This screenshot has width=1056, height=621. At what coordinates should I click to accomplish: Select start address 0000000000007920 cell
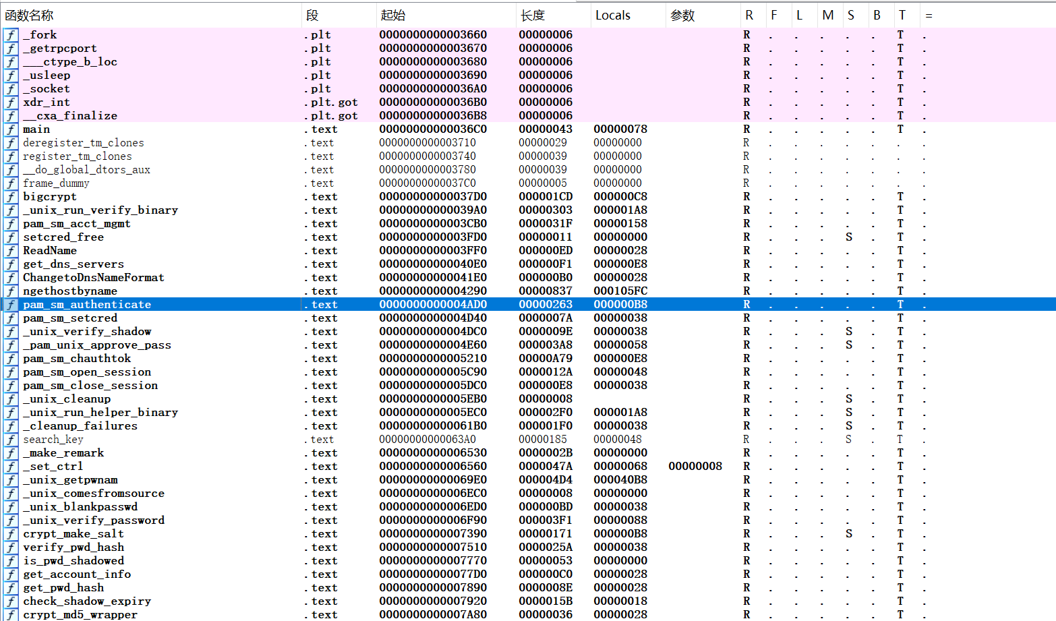coord(433,601)
